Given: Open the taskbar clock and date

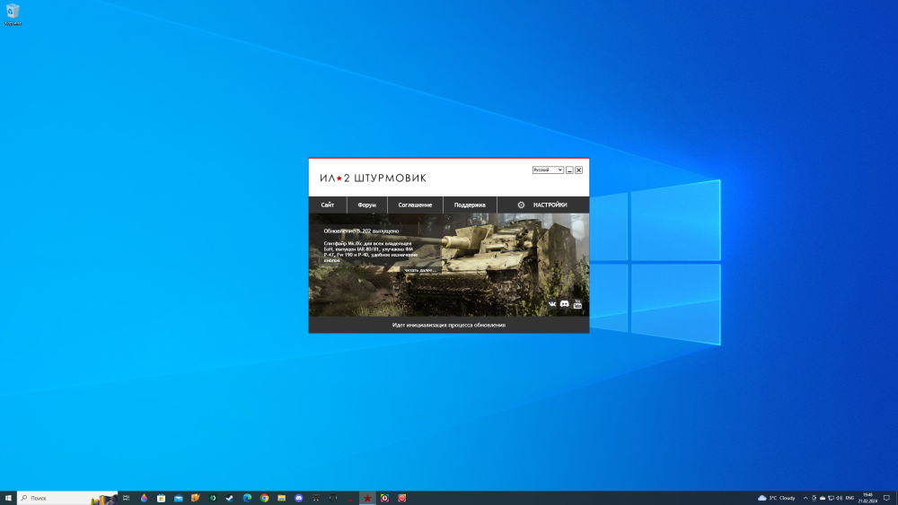Looking at the screenshot, I should 867,498.
